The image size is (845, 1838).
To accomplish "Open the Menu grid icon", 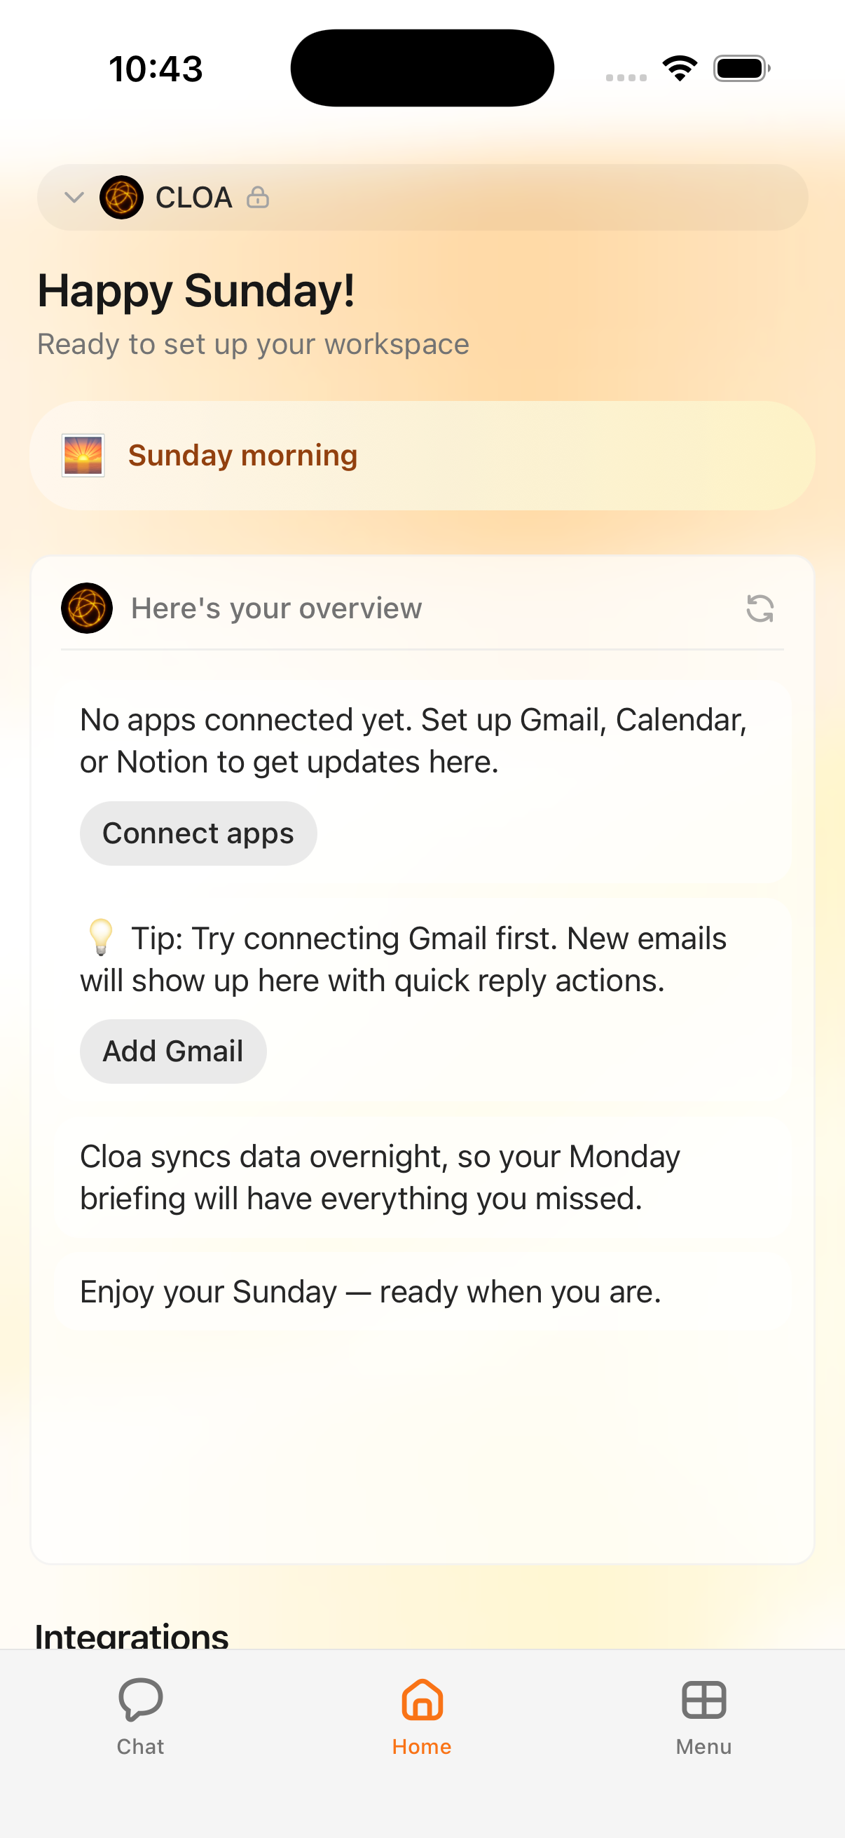I will [703, 1703].
